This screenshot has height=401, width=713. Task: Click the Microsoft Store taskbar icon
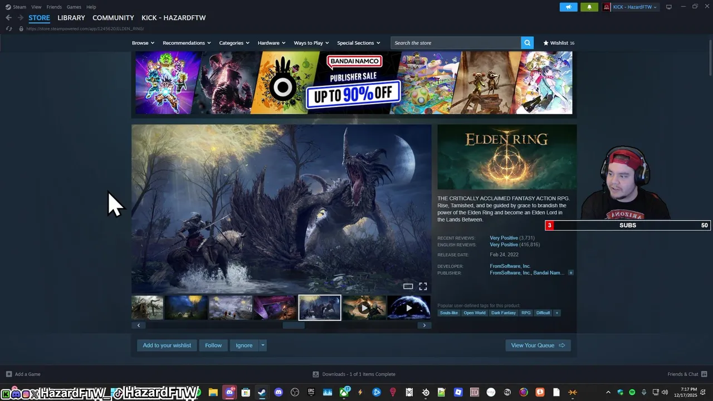click(246, 393)
